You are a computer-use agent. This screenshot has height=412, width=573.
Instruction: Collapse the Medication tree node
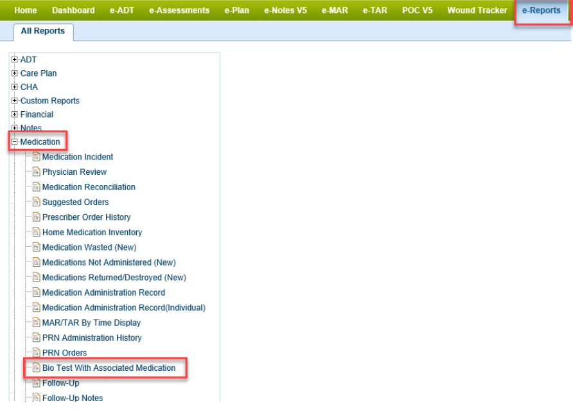click(x=14, y=142)
